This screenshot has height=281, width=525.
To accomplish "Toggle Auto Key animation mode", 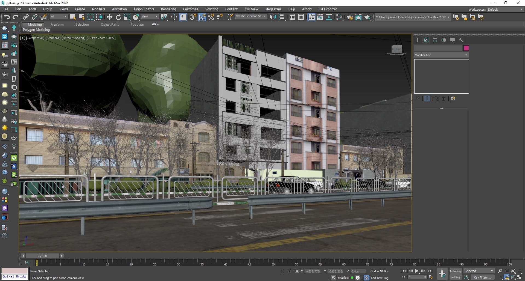I will 455,271.
